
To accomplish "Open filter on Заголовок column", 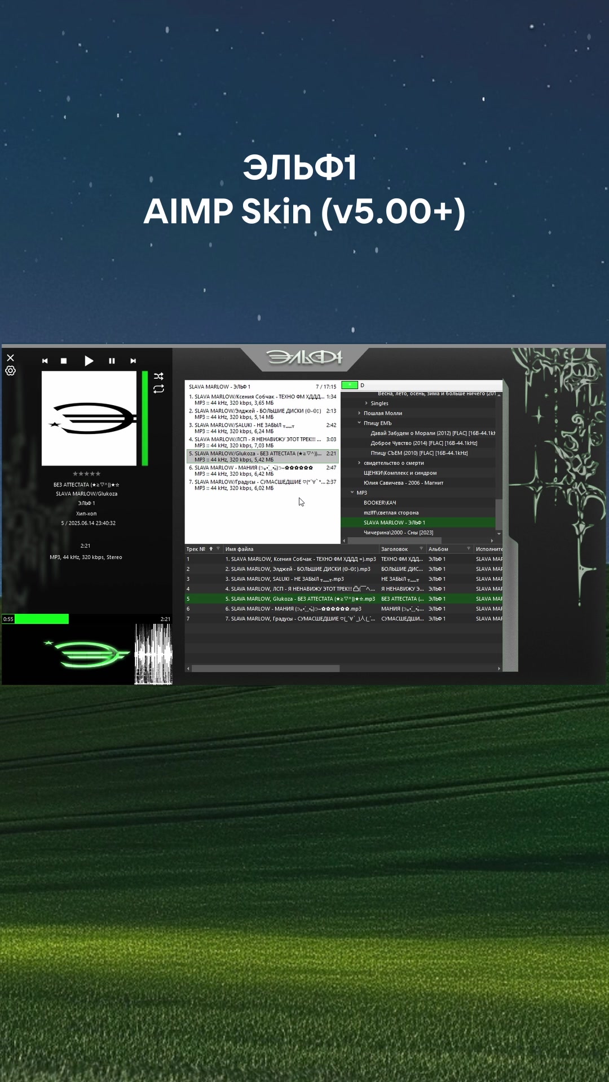I will pos(421,548).
